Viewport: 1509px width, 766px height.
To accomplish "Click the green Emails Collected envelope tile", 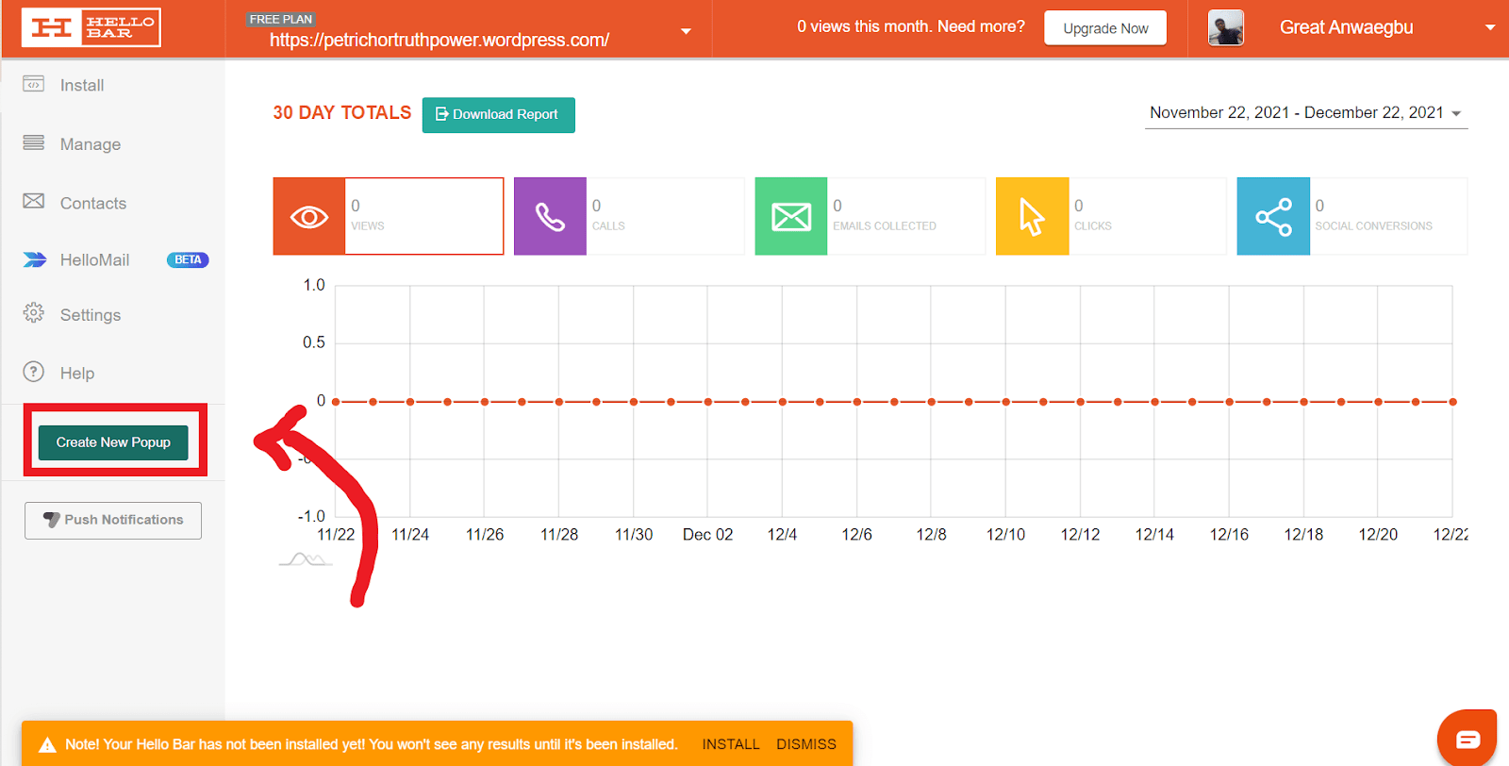I will (x=791, y=216).
